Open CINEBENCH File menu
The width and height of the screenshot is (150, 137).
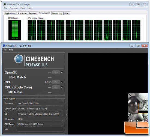click(x=5, y=50)
